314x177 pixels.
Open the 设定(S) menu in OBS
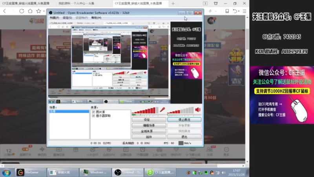[x=67, y=18]
